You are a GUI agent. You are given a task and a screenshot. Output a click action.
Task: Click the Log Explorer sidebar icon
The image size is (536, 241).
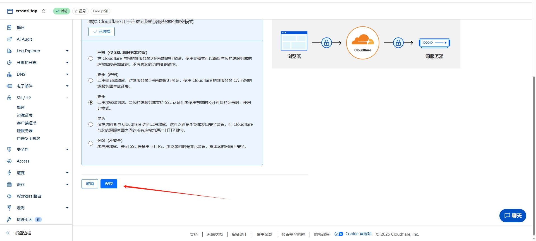pos(9,51)
